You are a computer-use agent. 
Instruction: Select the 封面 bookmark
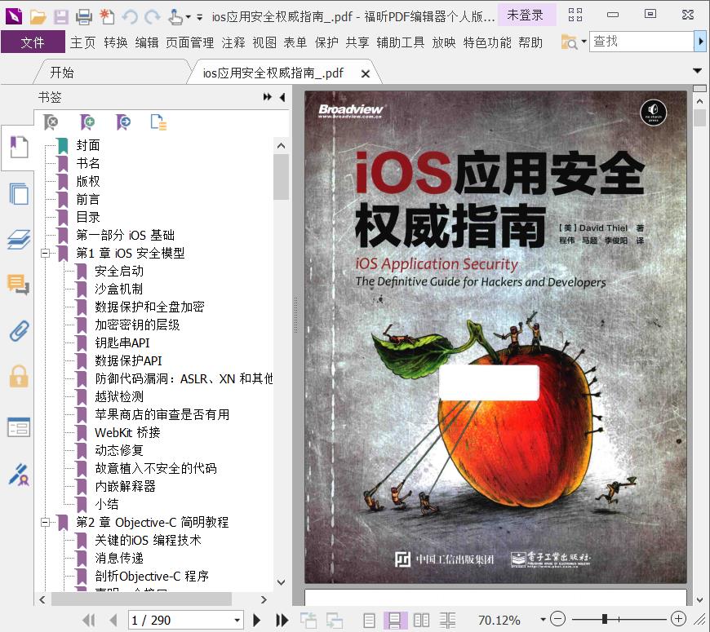(88, 145)
